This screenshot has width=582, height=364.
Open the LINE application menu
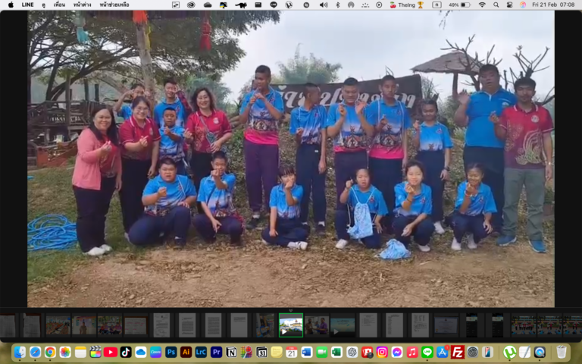(28, 5)
